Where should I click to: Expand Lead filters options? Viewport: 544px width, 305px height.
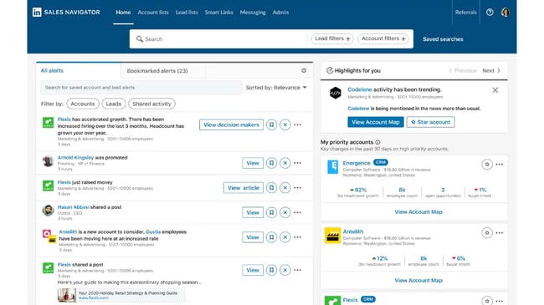(332, 38)
